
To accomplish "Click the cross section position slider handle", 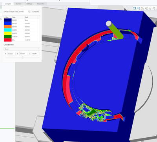I will [22, 57].
